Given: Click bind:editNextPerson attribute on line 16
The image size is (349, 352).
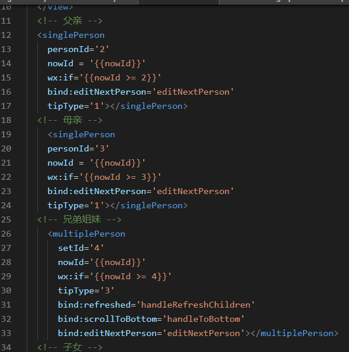Looking at the screenshot, I should pos(97,92).
